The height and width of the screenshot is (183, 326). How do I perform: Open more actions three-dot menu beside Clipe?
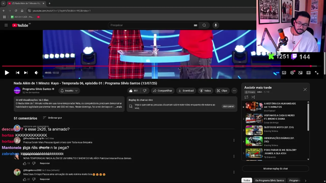coord(234,91)
